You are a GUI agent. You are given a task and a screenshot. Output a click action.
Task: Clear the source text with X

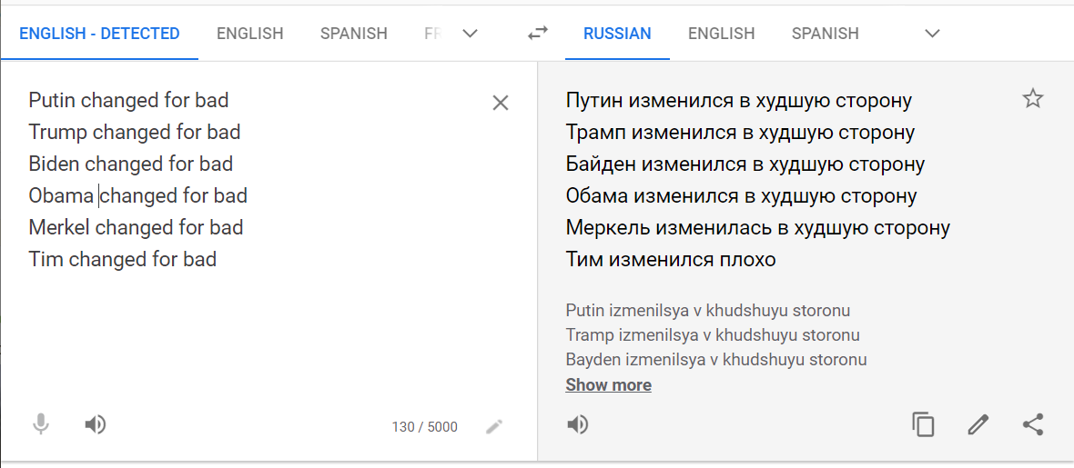click(500, 103)
